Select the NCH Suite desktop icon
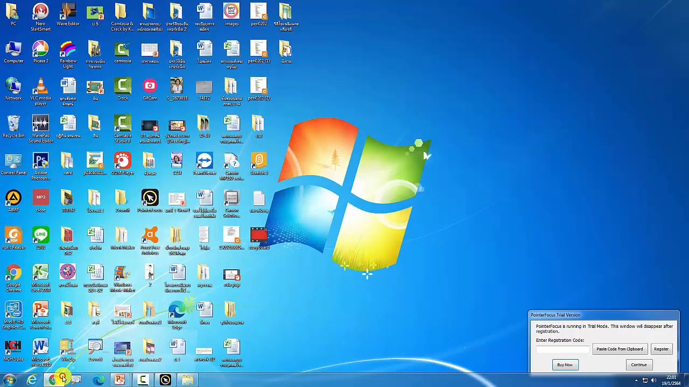Image resolution: width=689 pixels, height=387 pixels. [x=13, y=350]
